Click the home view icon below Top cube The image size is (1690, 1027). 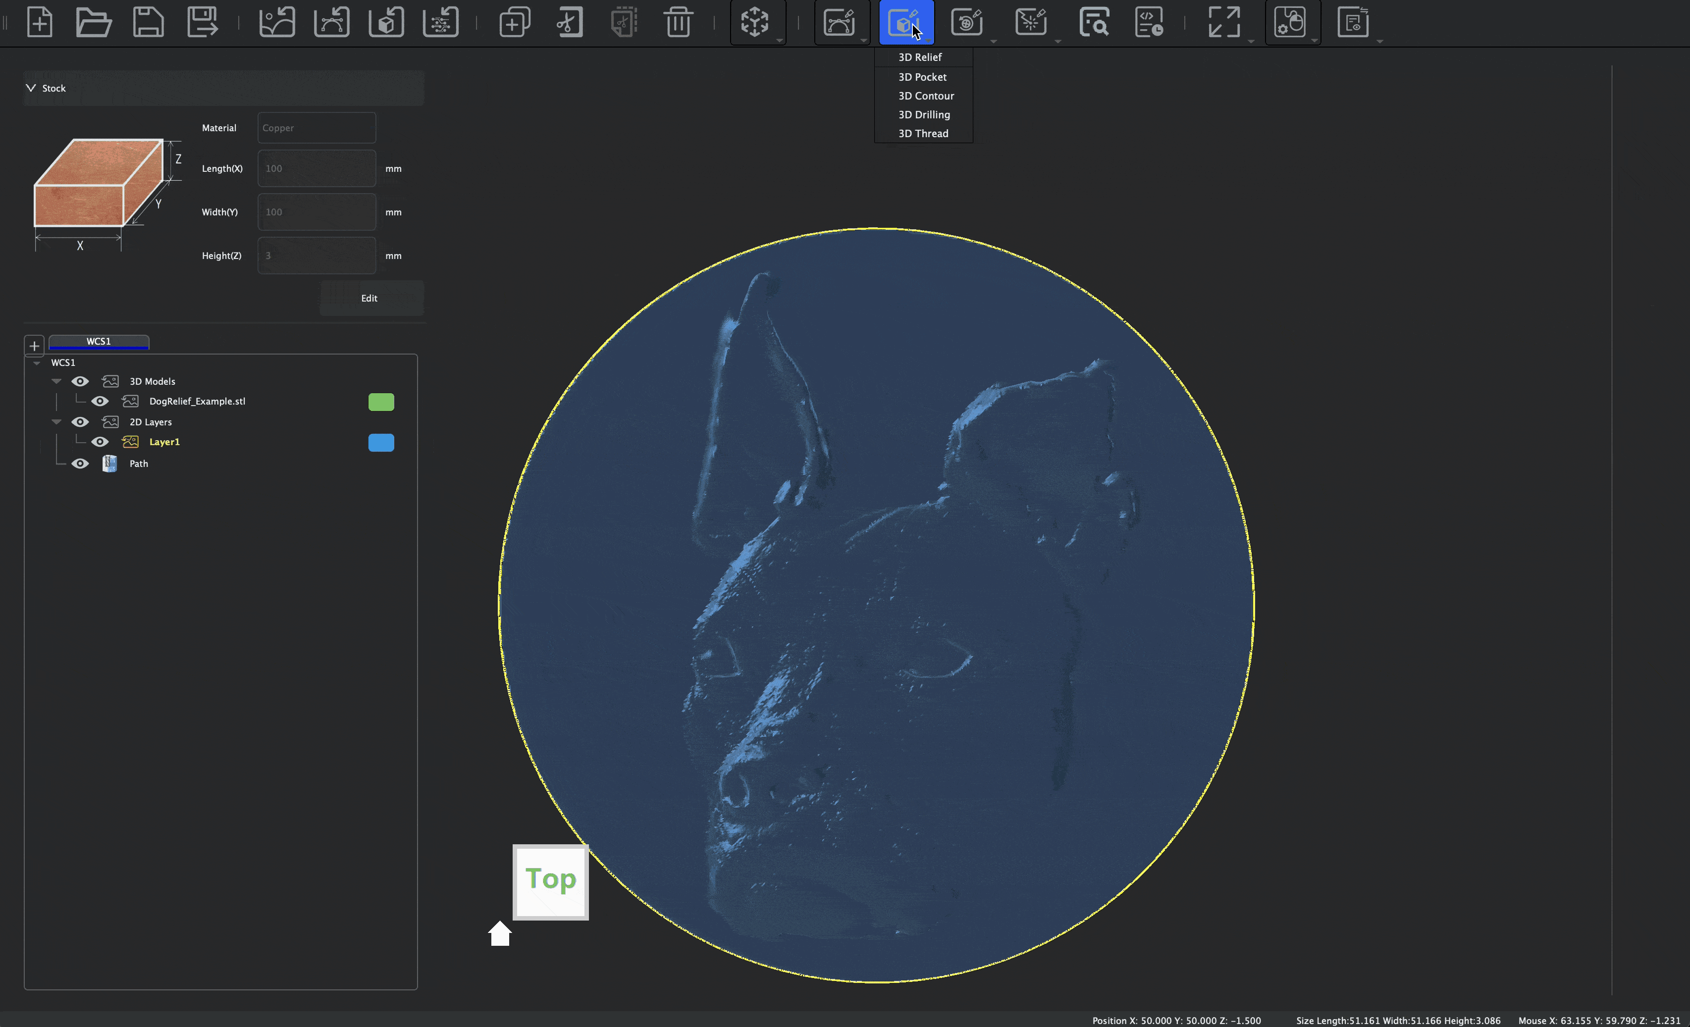[500, 934]
